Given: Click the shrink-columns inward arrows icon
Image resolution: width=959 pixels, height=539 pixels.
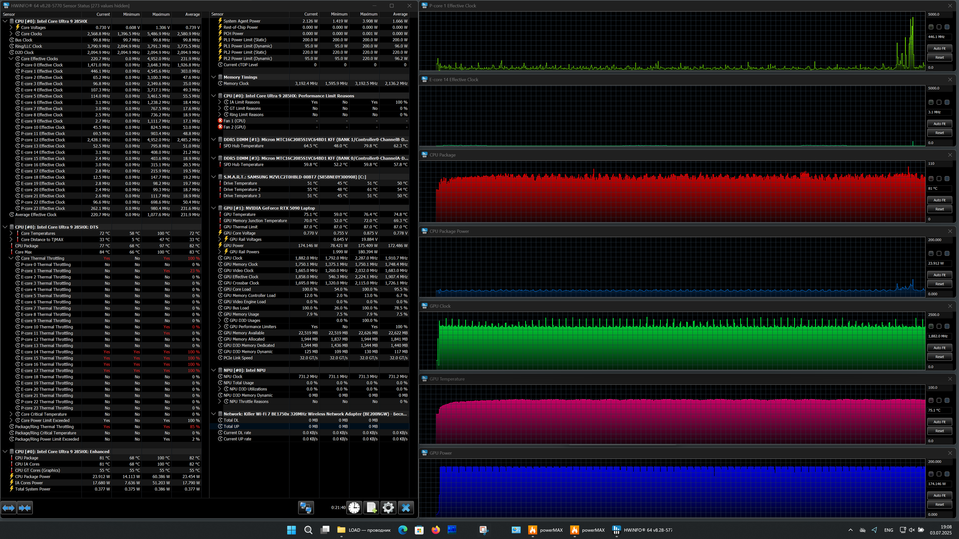Looking at the screenshot, I should pos(25,508).
